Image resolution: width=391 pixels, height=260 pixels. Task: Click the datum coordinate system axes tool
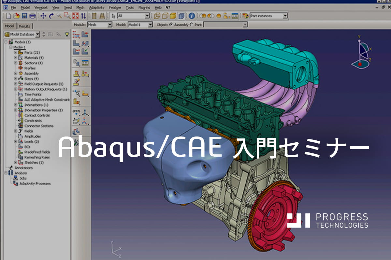pos(85,112)
